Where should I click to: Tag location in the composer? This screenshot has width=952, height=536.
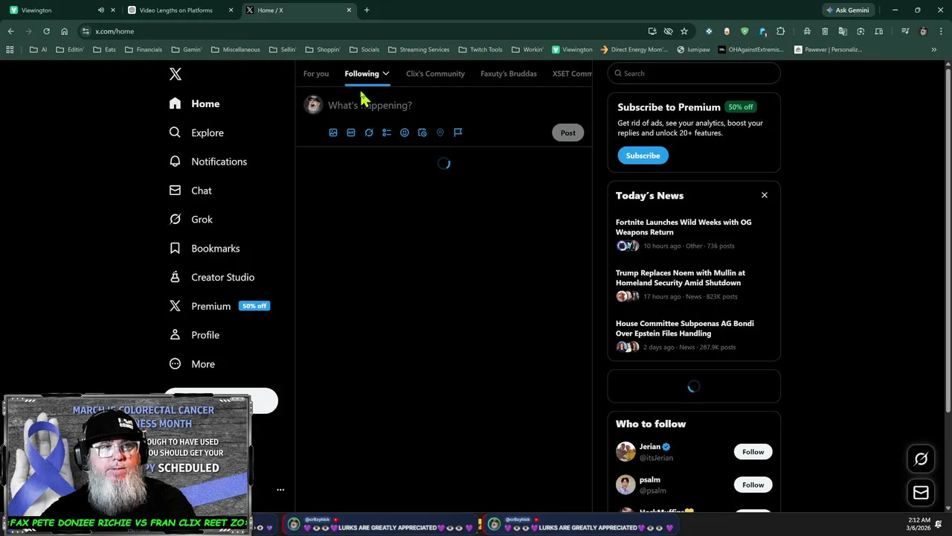click(x=440, y=133)
